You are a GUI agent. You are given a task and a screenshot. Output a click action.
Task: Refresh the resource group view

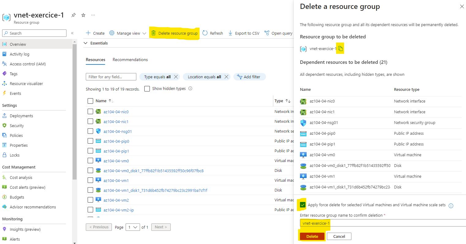pyautogui.click(x=213, y=33)
